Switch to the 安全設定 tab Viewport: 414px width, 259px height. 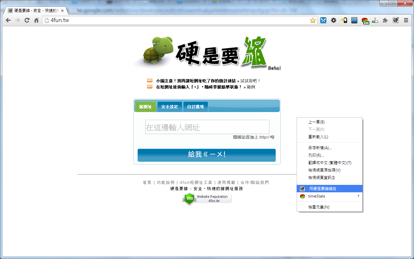point(169,107)
